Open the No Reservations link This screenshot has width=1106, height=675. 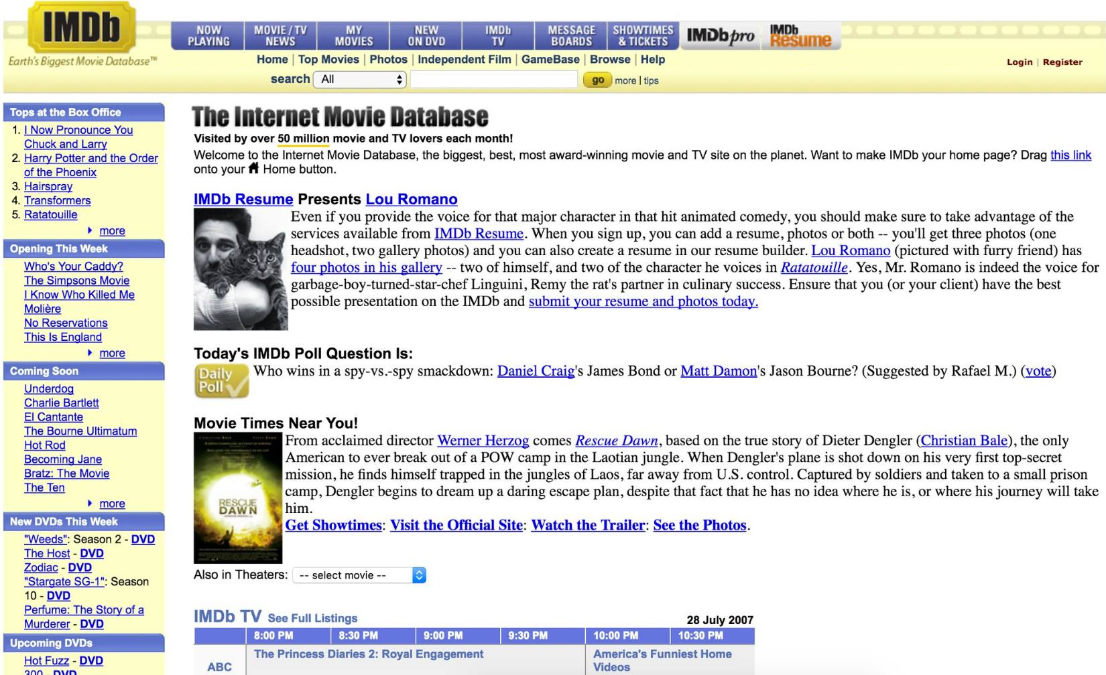tap(66, 323)
